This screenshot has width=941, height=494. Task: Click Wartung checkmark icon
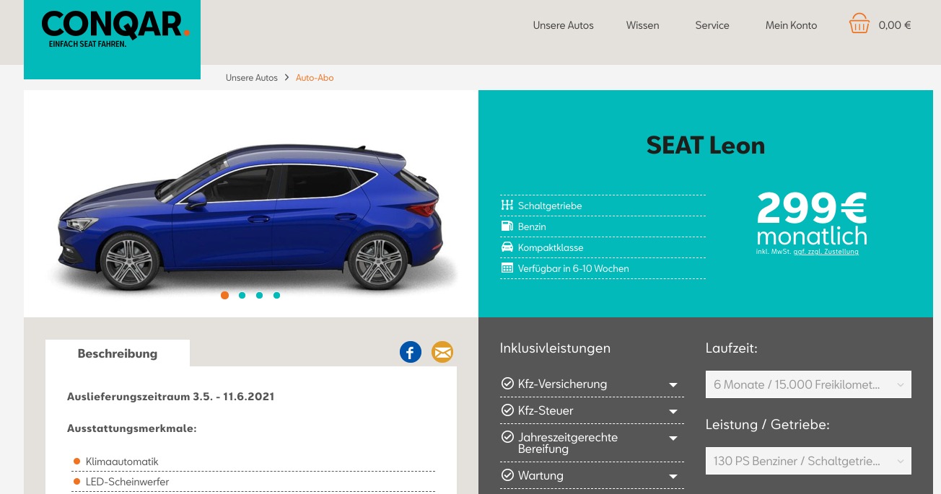pyautogui.click(x=507, y=475)
